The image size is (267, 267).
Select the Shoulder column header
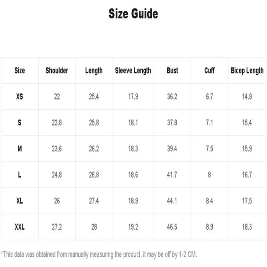point(57,70)
